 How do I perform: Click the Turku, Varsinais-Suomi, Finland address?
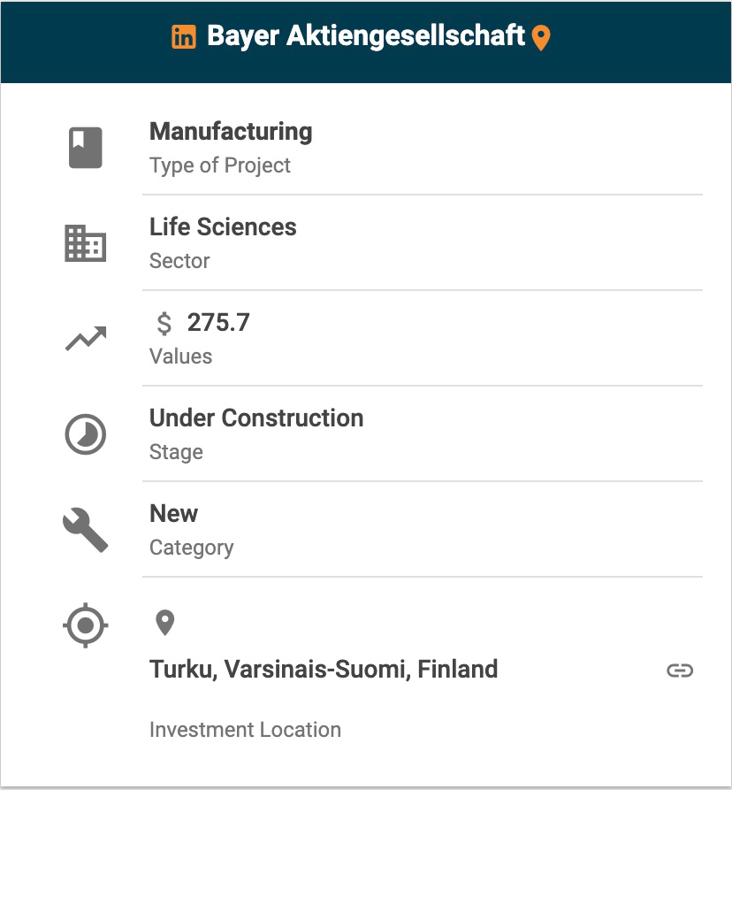click(x=324, y=670)
